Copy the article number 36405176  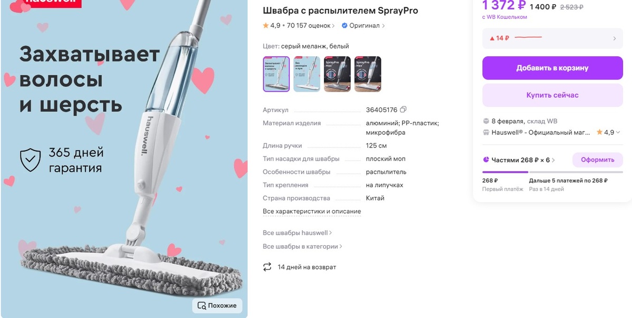pyautogui.click(x=403, y=110)
